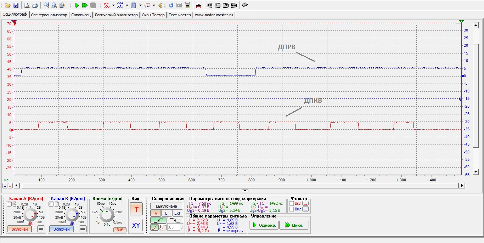This screenshot has height=243, width=484.
Task: Expand dropdown beside red waveform icon
Action: [113, 5]
